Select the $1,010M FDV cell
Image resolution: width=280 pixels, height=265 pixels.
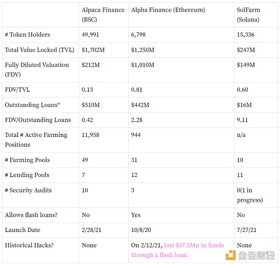[x=142, y=65]
